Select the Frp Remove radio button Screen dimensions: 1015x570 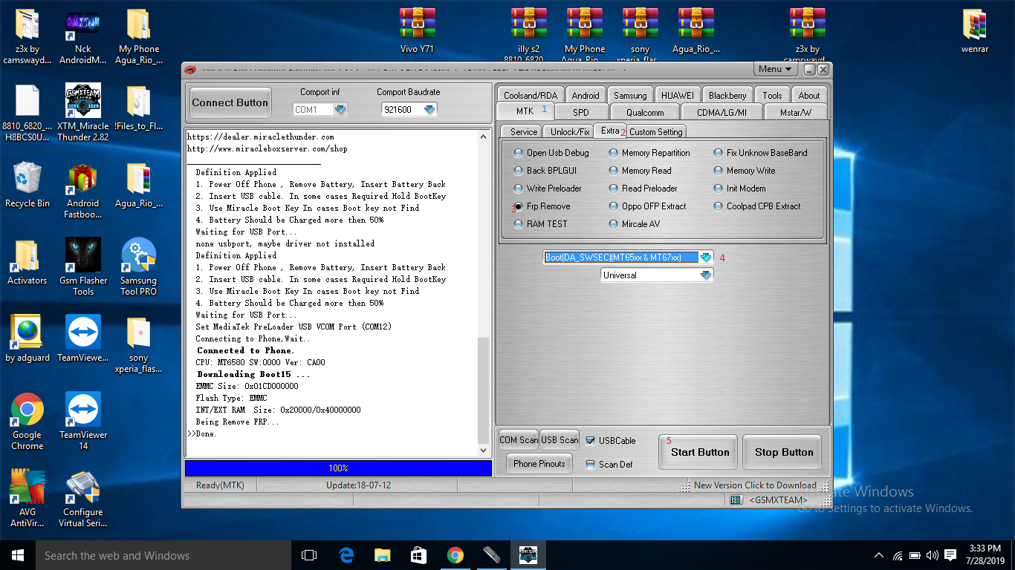coord(518,206)
